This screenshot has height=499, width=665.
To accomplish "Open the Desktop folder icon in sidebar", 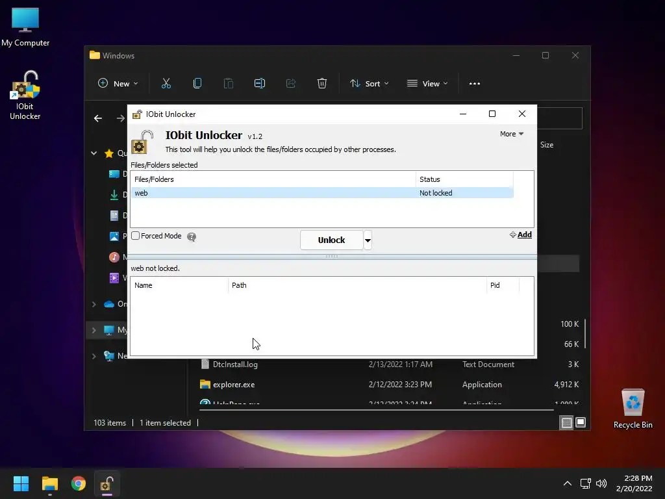I will [114, 174].
